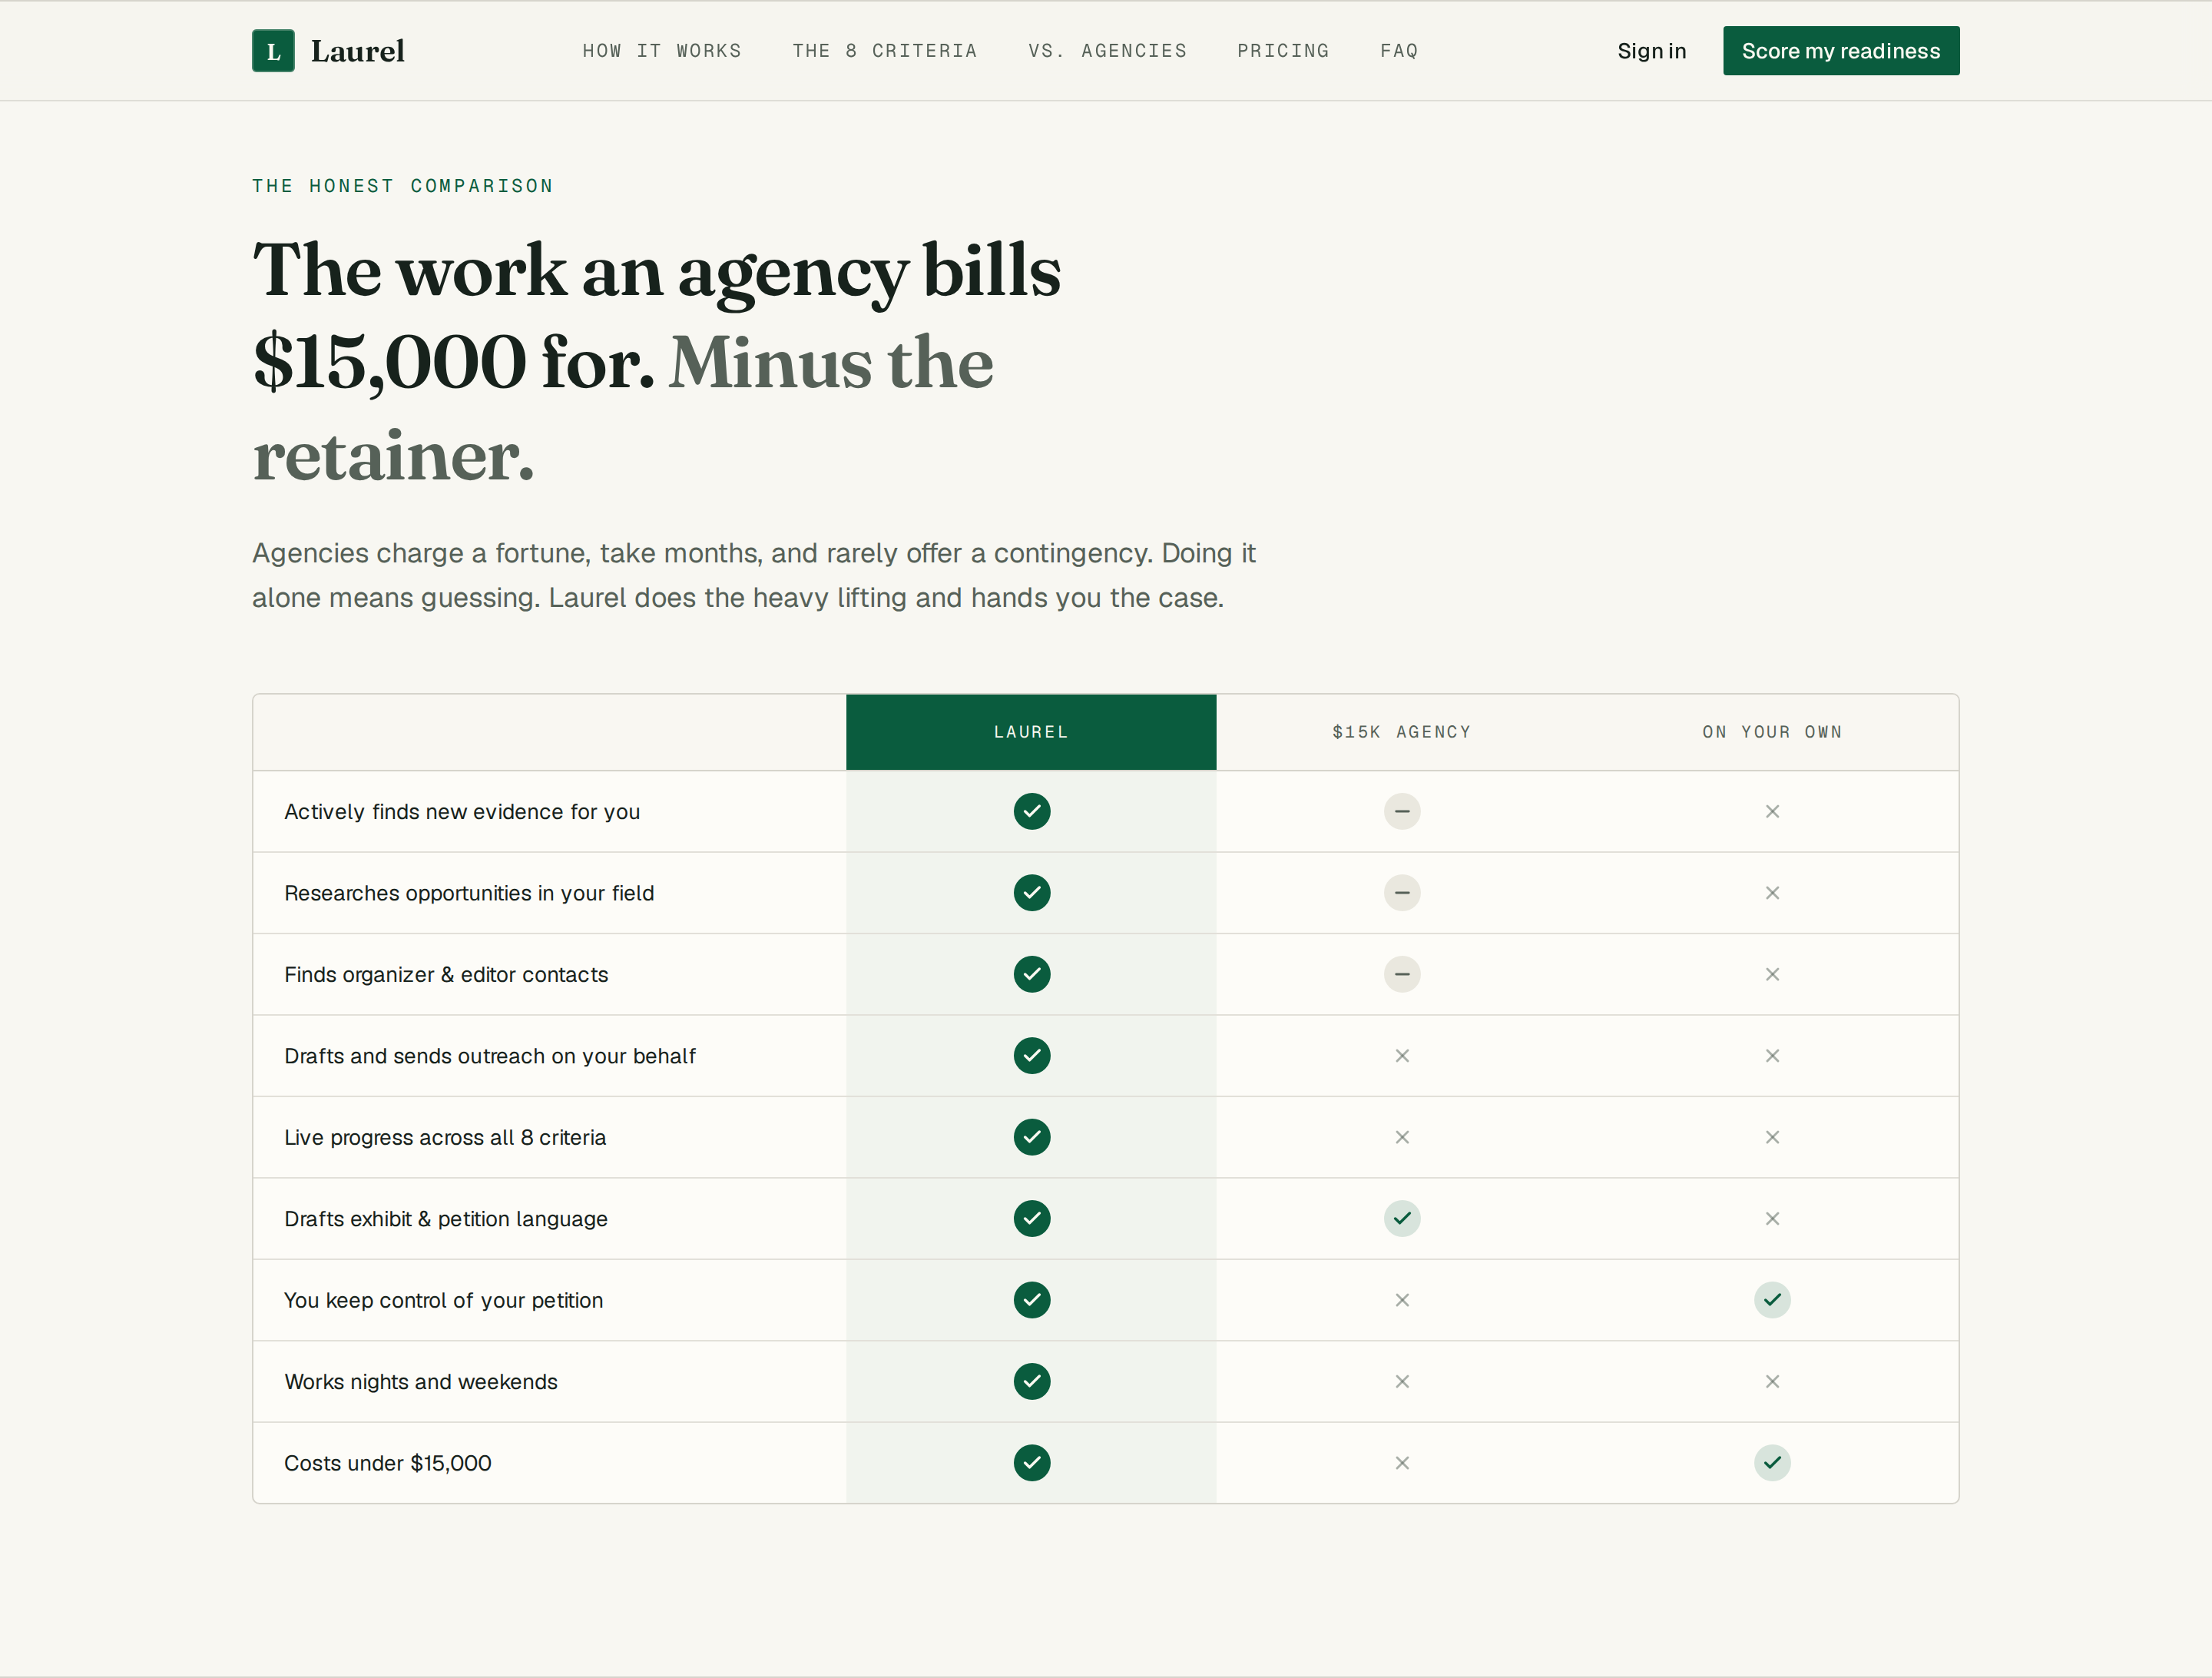Click the agency dash icon for 'Finds organizer & editor contacts'
The height and width of the screenshot is (1678, 2212).
[1402, 973]
